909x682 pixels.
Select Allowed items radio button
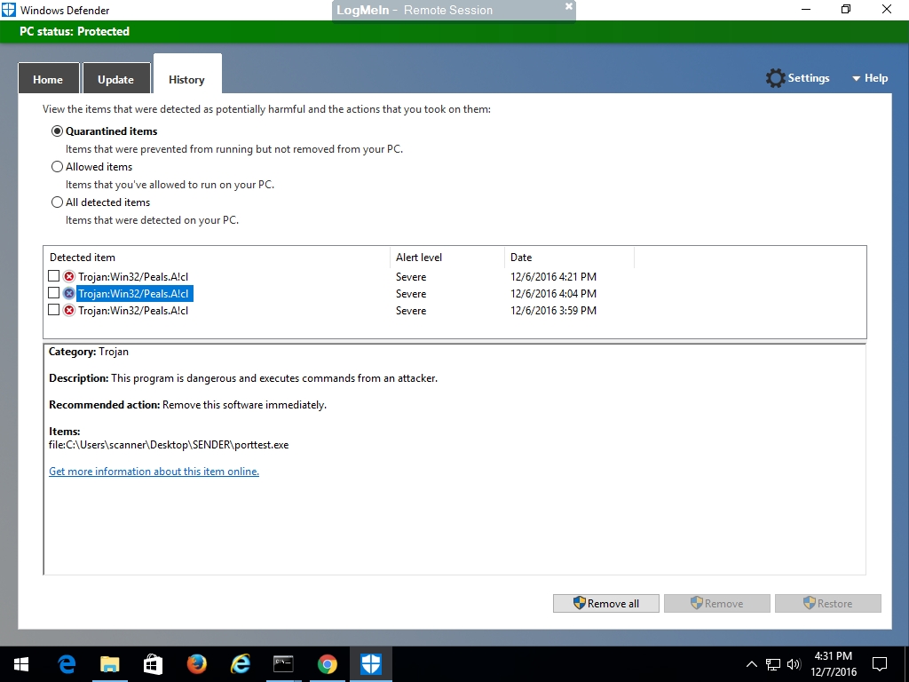click(57, 167)
